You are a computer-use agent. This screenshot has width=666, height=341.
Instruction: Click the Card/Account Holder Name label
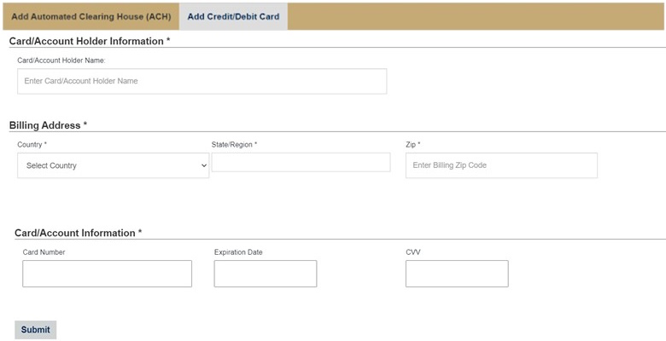[x=61, y=61]
